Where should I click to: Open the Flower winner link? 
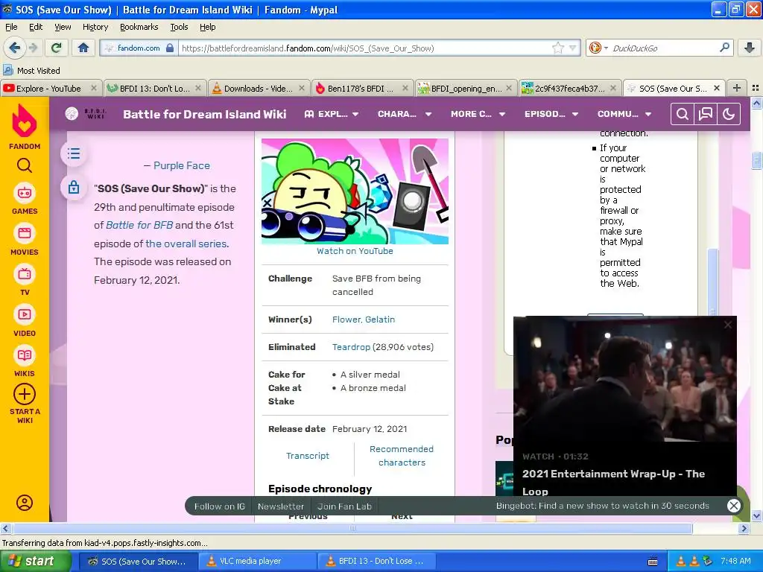[346, 320]
